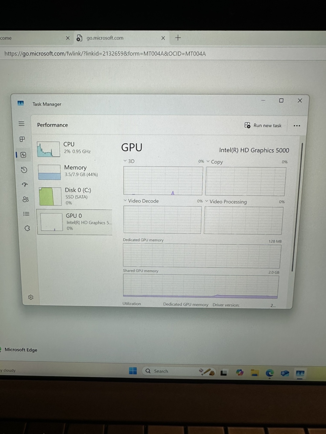Screen dimensions: 326x434
Task: Open the Copy engine graph dropdown
Action: coord(208,161)
